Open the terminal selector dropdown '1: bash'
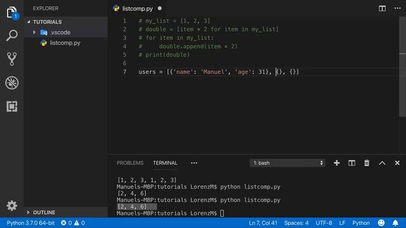 click(287, 163)
